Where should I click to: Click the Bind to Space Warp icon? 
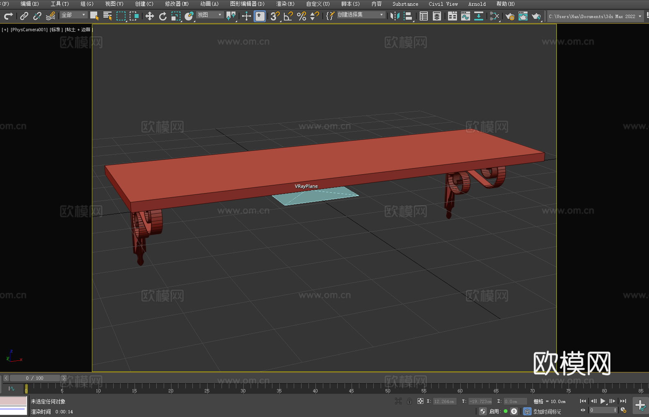pos(50,16)
